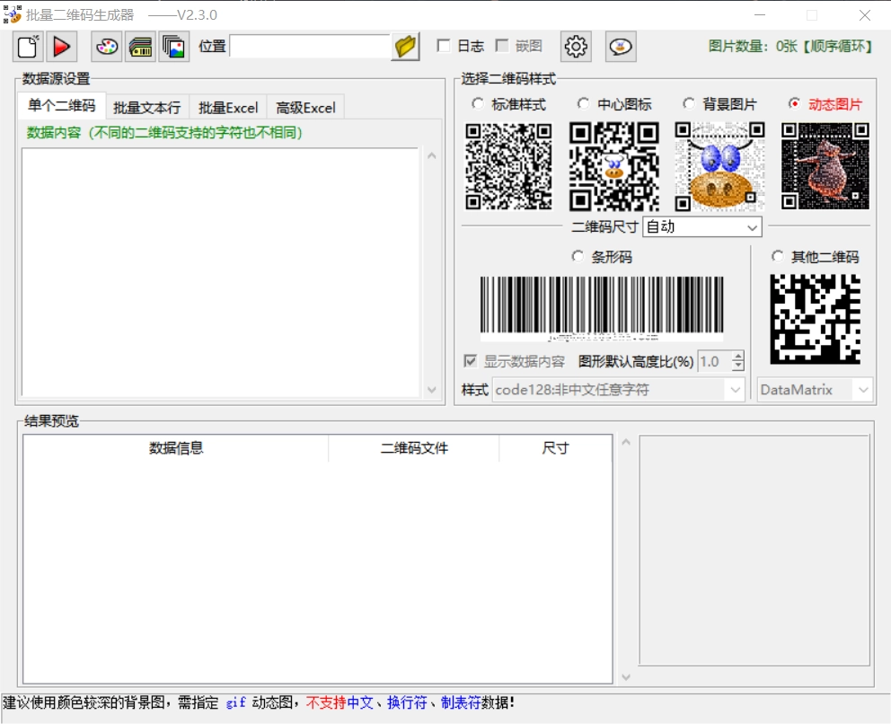Click inside the 数据内容 text area
This screenshot has width=891, height=724.
pyautogui.click(x=220, y=273)
